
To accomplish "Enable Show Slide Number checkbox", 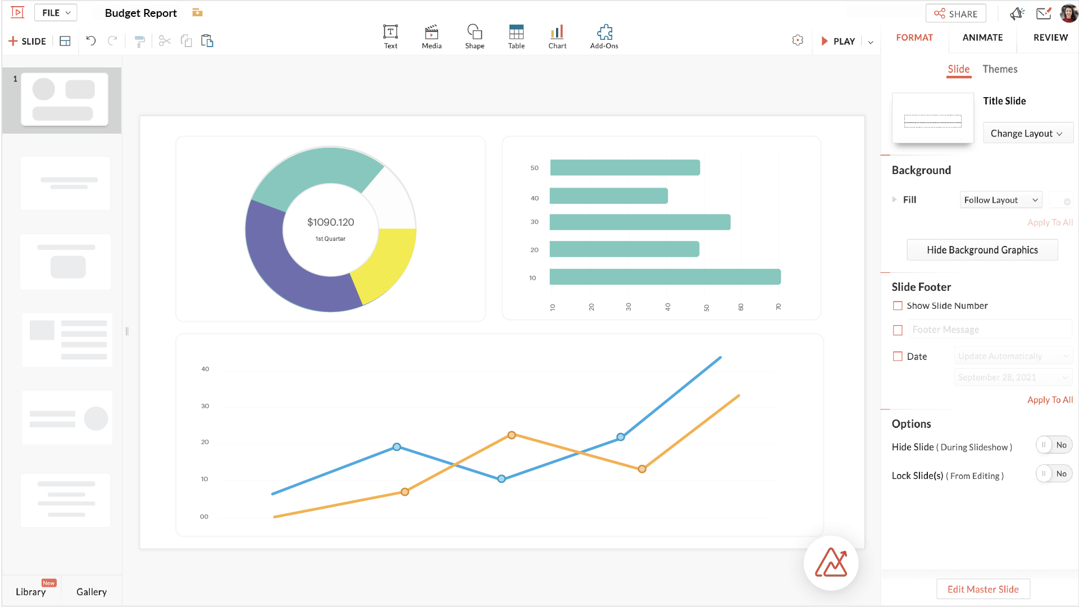I will pos(898,305).
